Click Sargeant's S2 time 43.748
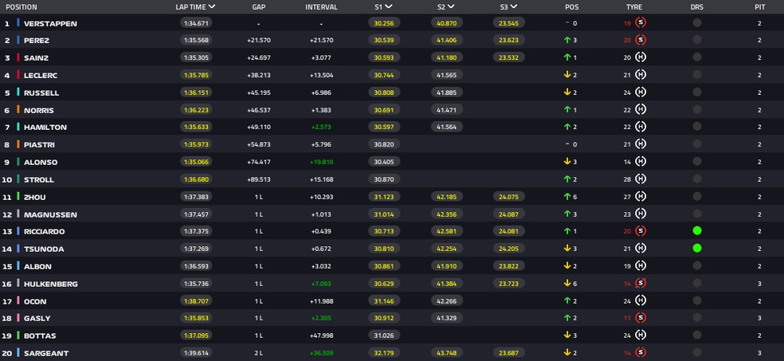The image size is (784, 361). click(x=446, y=353)
